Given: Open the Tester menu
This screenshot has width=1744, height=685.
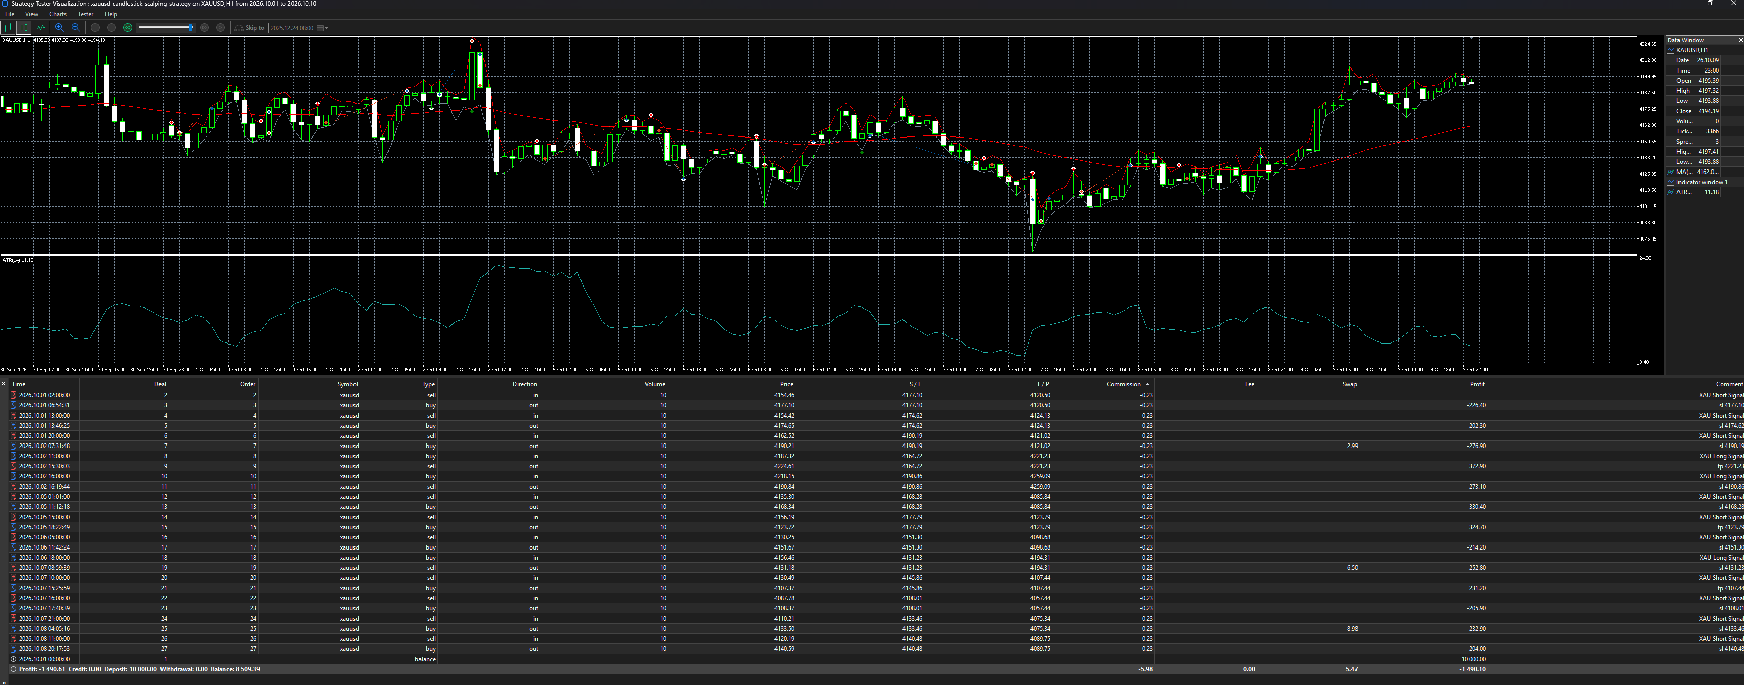Looking at the screenshot, I should click(86, 14).
